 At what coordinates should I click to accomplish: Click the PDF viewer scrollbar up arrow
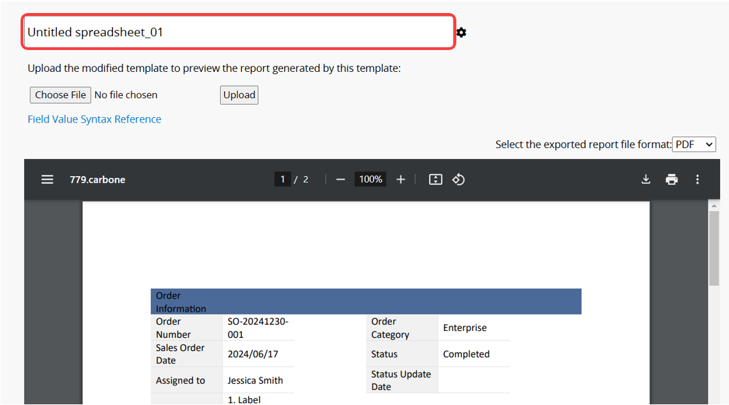click(714, 206)
